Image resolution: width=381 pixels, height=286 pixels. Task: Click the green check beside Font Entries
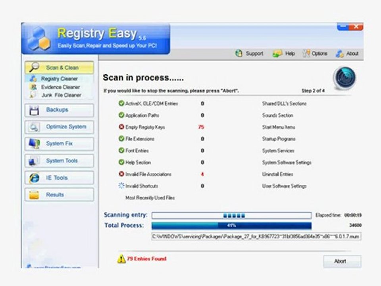point(121,150)
